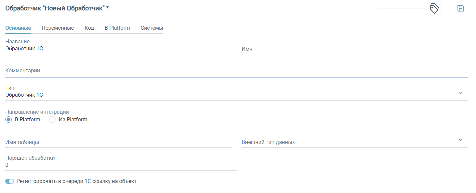Switch to the "Переменные" tab
476x193 pixels.
tap(58, 28)
